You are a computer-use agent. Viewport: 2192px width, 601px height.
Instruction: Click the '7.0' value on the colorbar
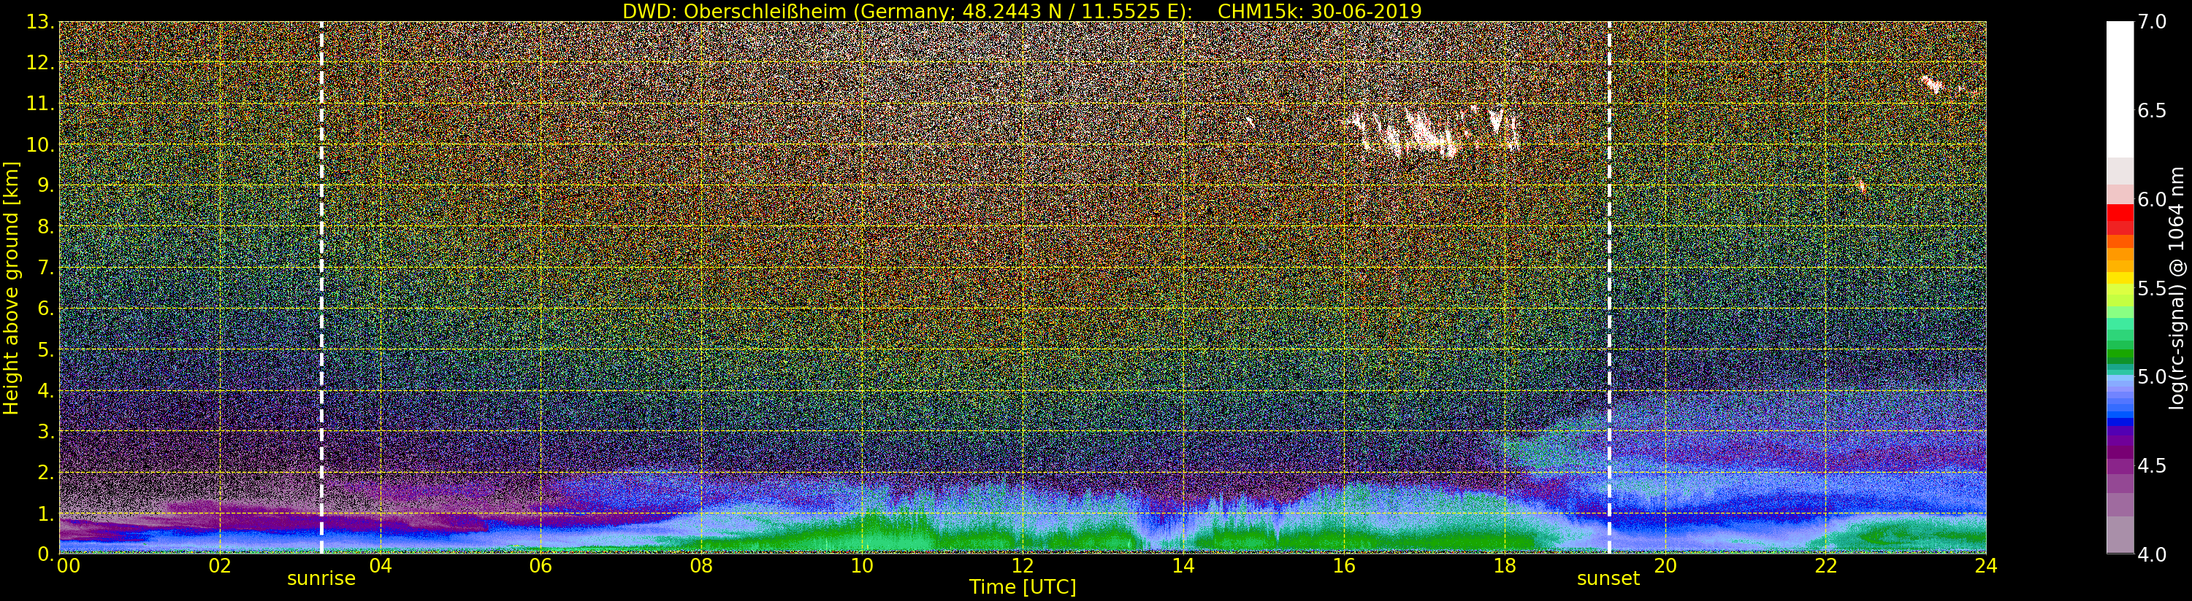coord(2152,22)
